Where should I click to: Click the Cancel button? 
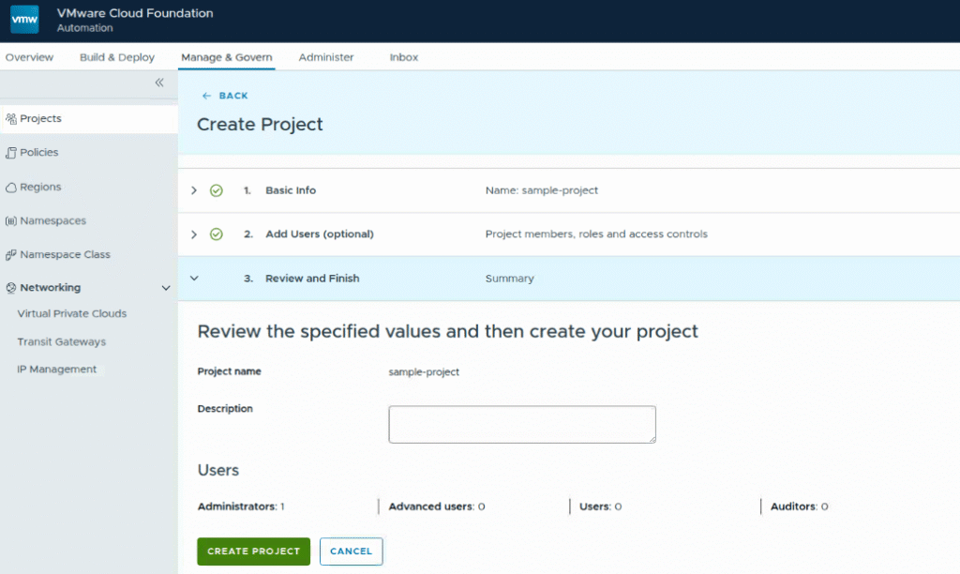click(351, 551)
